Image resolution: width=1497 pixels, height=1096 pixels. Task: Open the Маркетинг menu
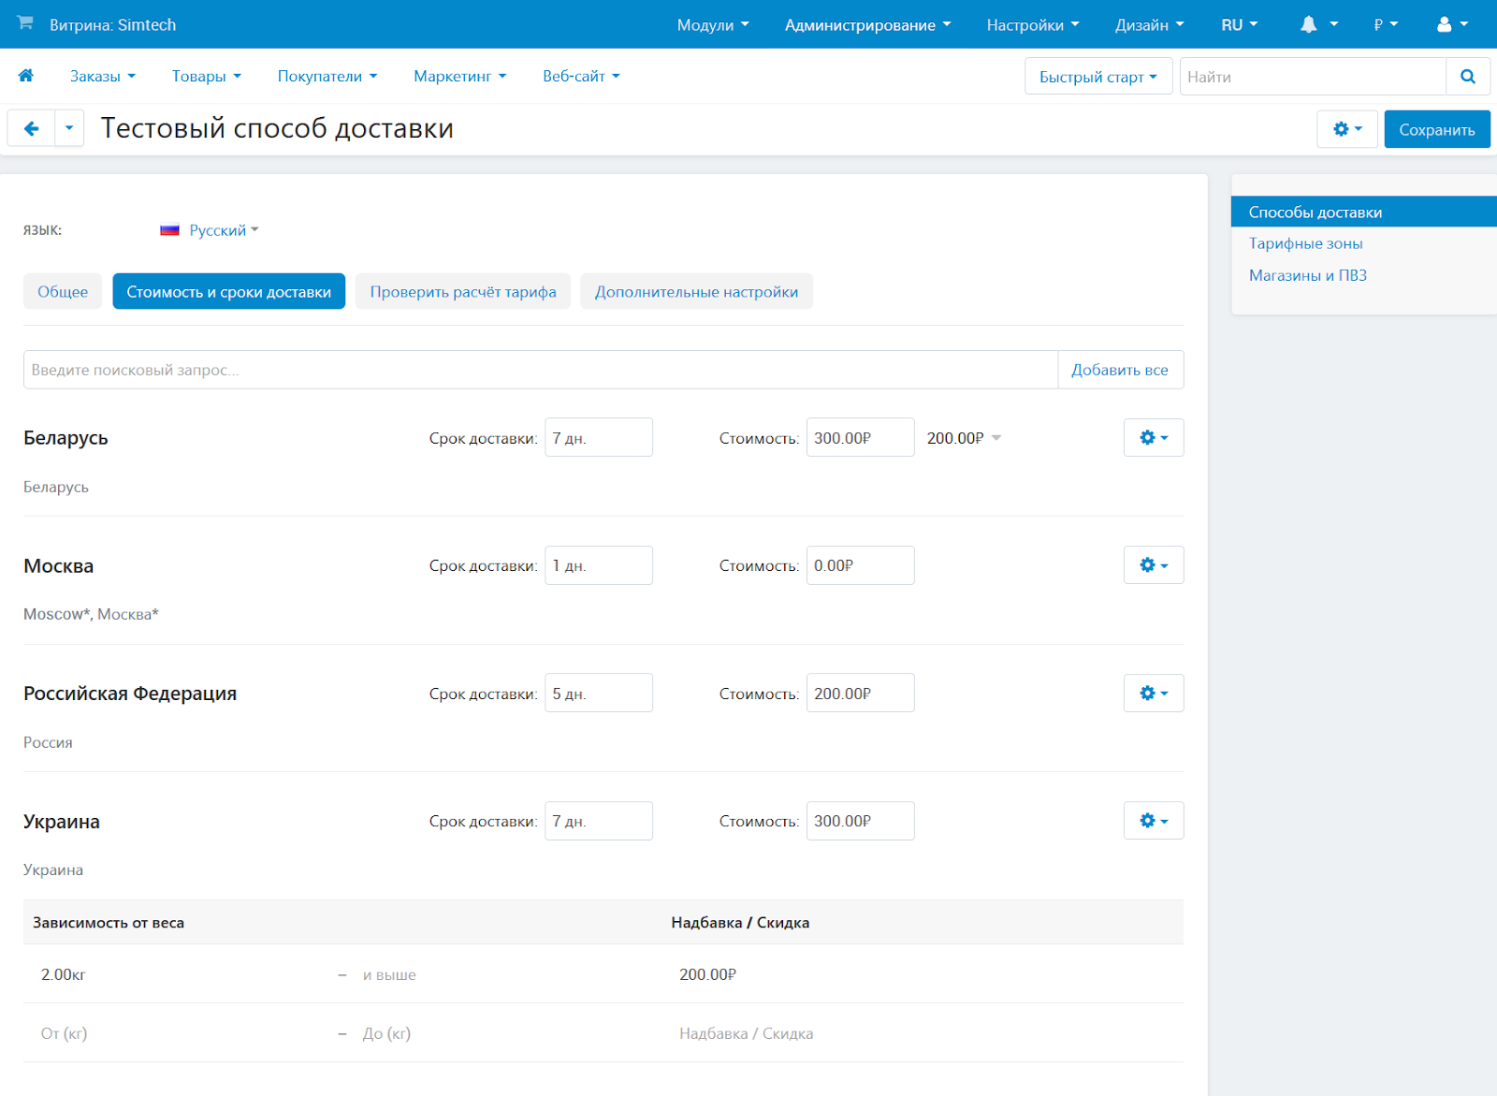click(x=459, y=76)
